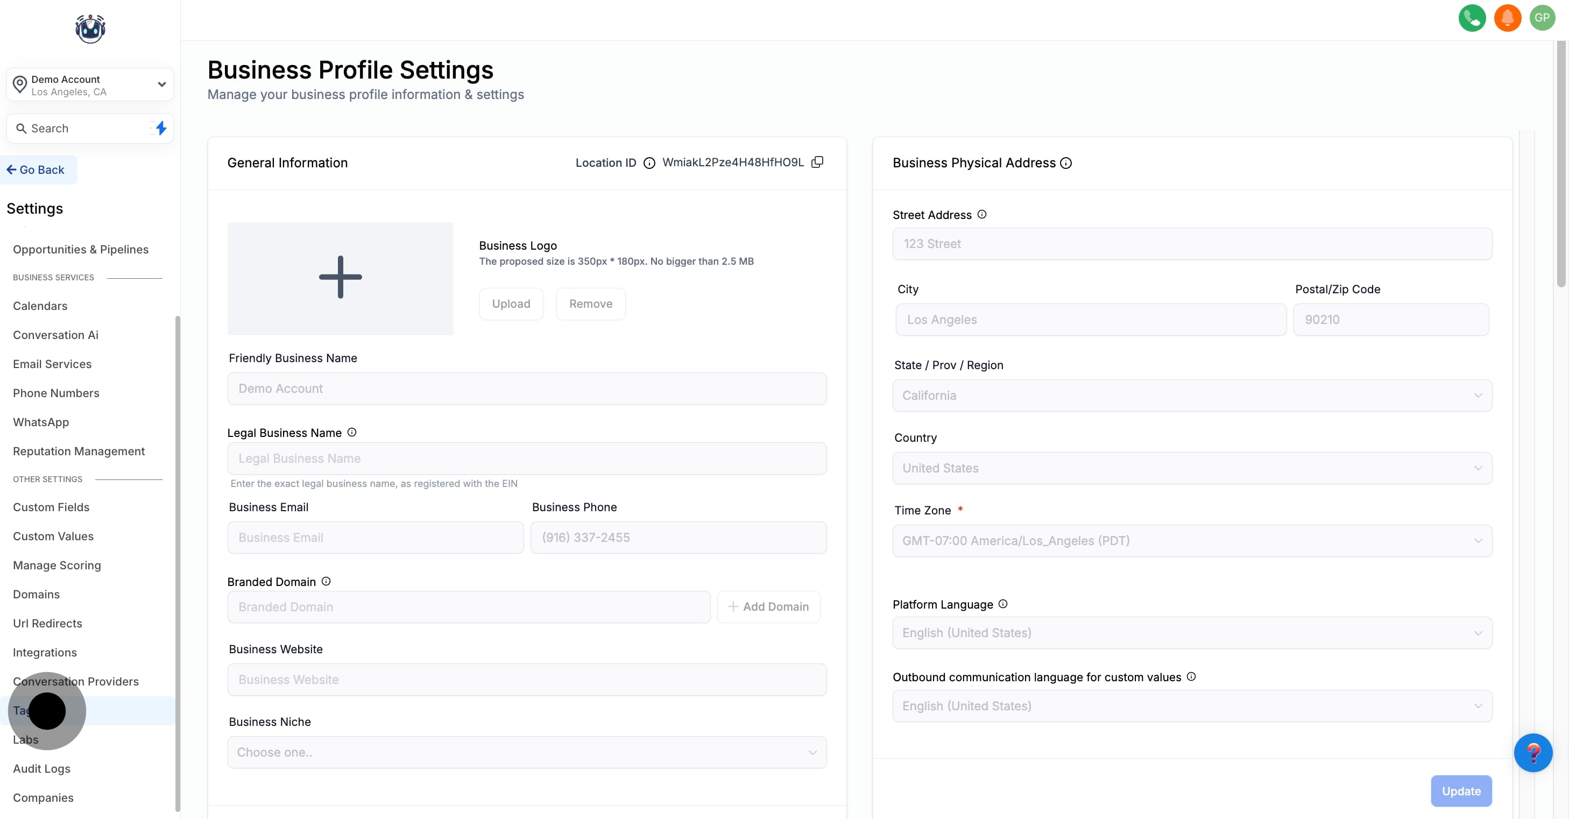1569x819 pixels.
Task: Open the Time Zone dropdown
Action: pos(1191,541)
